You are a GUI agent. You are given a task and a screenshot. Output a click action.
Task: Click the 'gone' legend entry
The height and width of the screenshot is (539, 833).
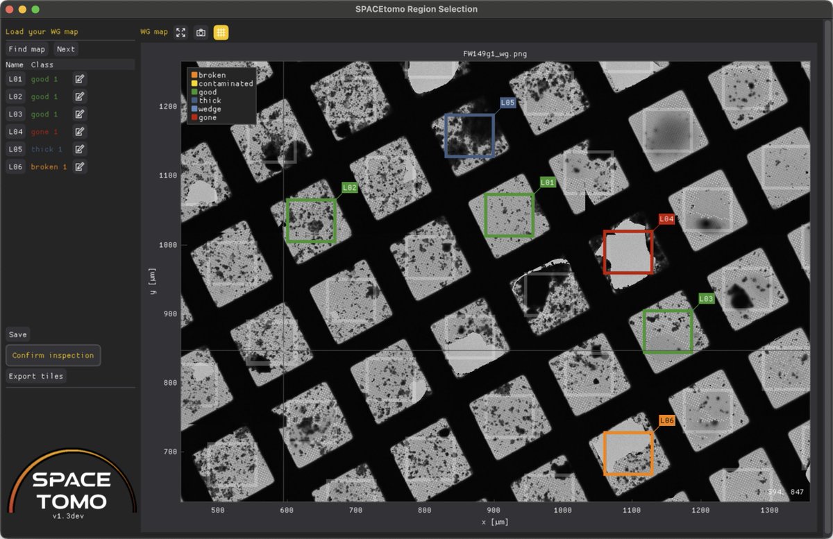pos(203,117)
